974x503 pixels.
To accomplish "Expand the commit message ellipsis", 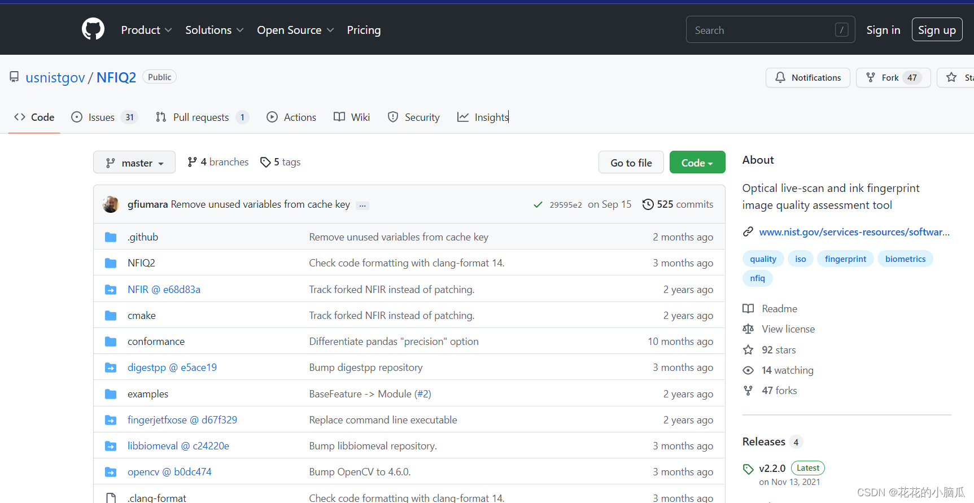I will [x=362, y=205].
